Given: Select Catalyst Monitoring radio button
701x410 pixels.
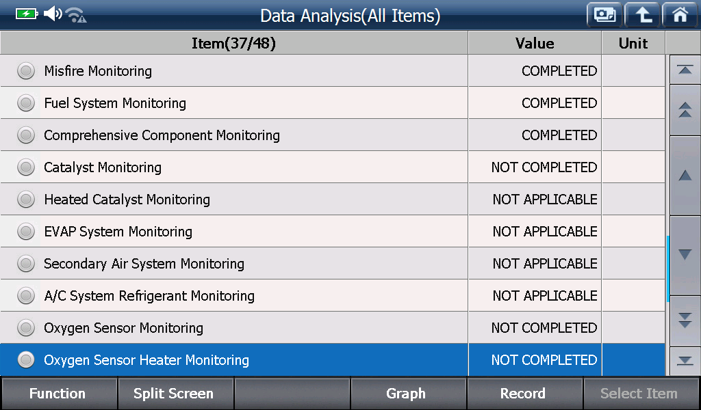Looking at the screenshot, I should point(26,167).
